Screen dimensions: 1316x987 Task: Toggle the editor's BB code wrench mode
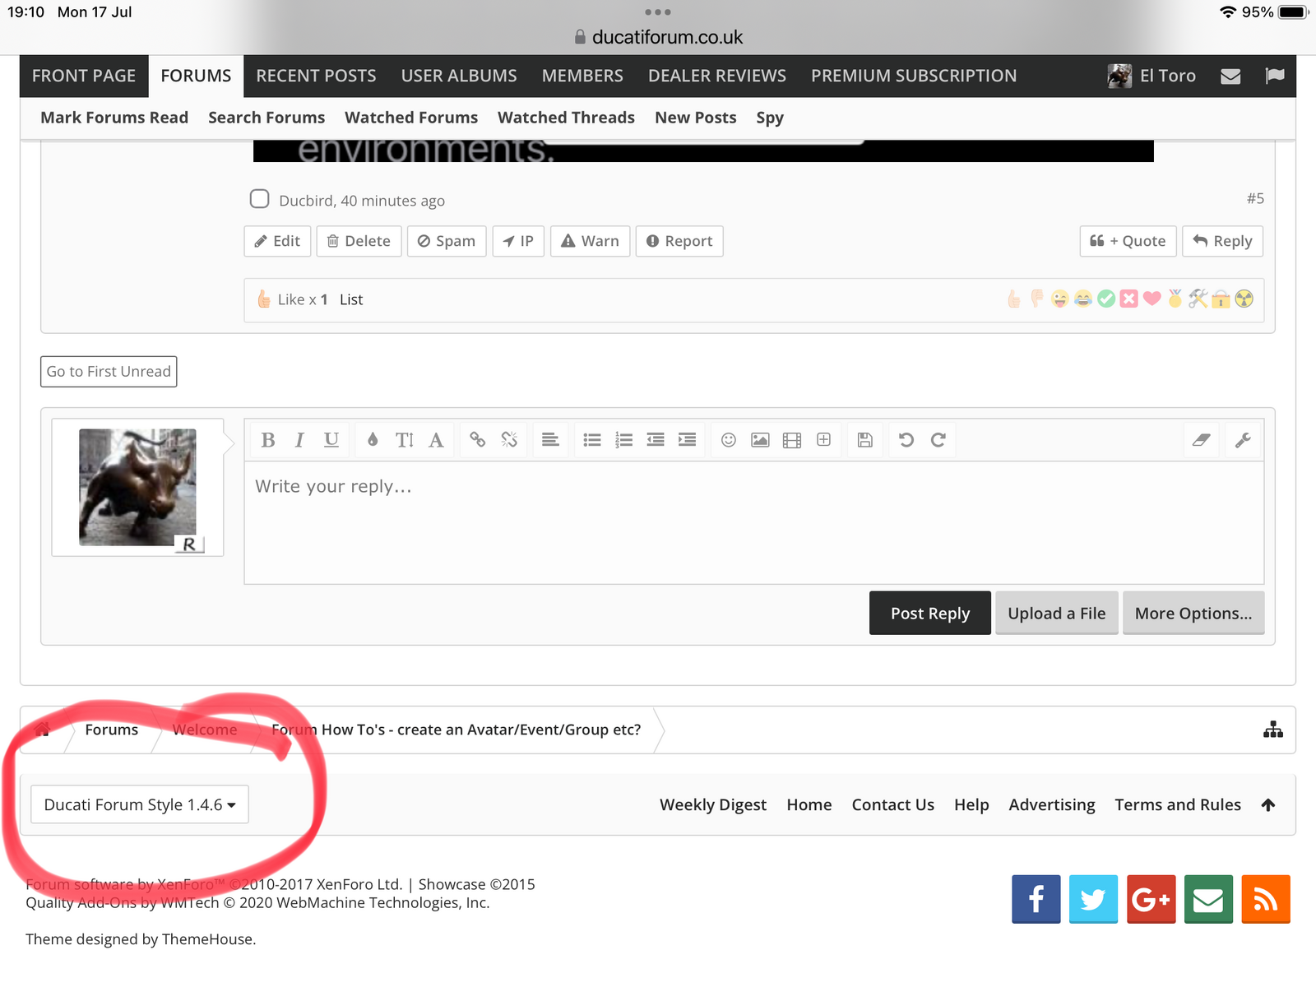pyautogui.click(x=1243, y=440)
